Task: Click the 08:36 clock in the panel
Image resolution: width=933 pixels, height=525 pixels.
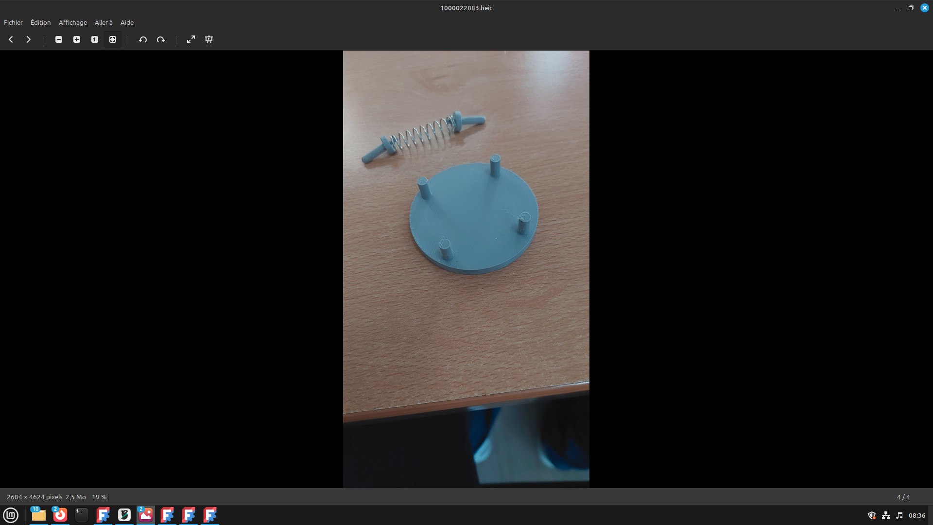Action: point(916,515)
